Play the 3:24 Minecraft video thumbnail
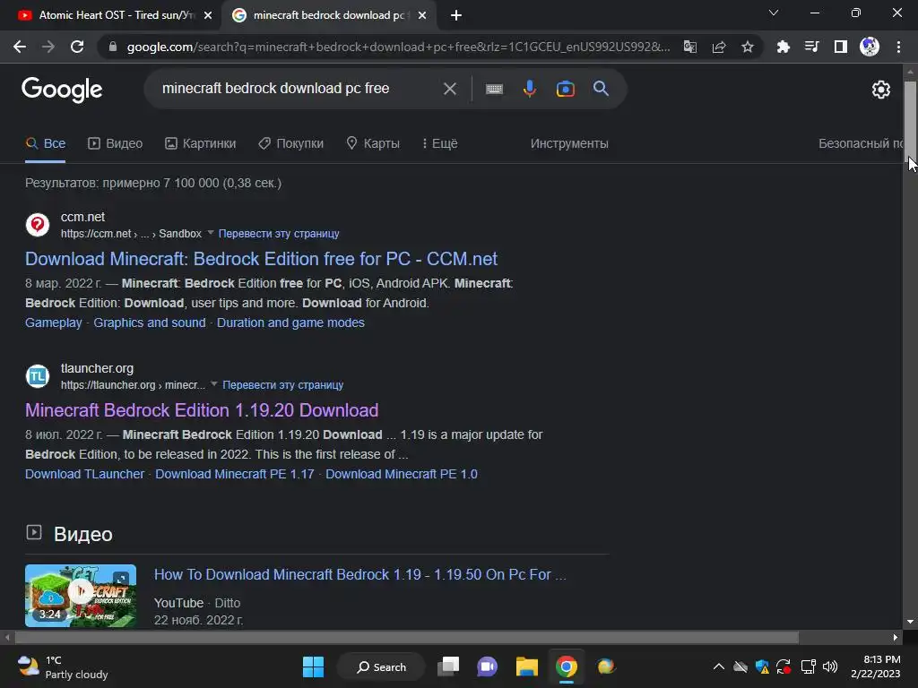Image resolution: width=918 pixels, height=688 pixels. (x=81, y=596)
